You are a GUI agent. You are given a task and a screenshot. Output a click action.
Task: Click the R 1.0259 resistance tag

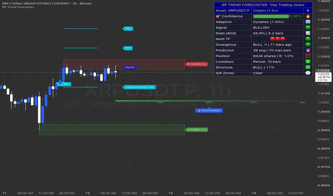[x=197, y=64]
